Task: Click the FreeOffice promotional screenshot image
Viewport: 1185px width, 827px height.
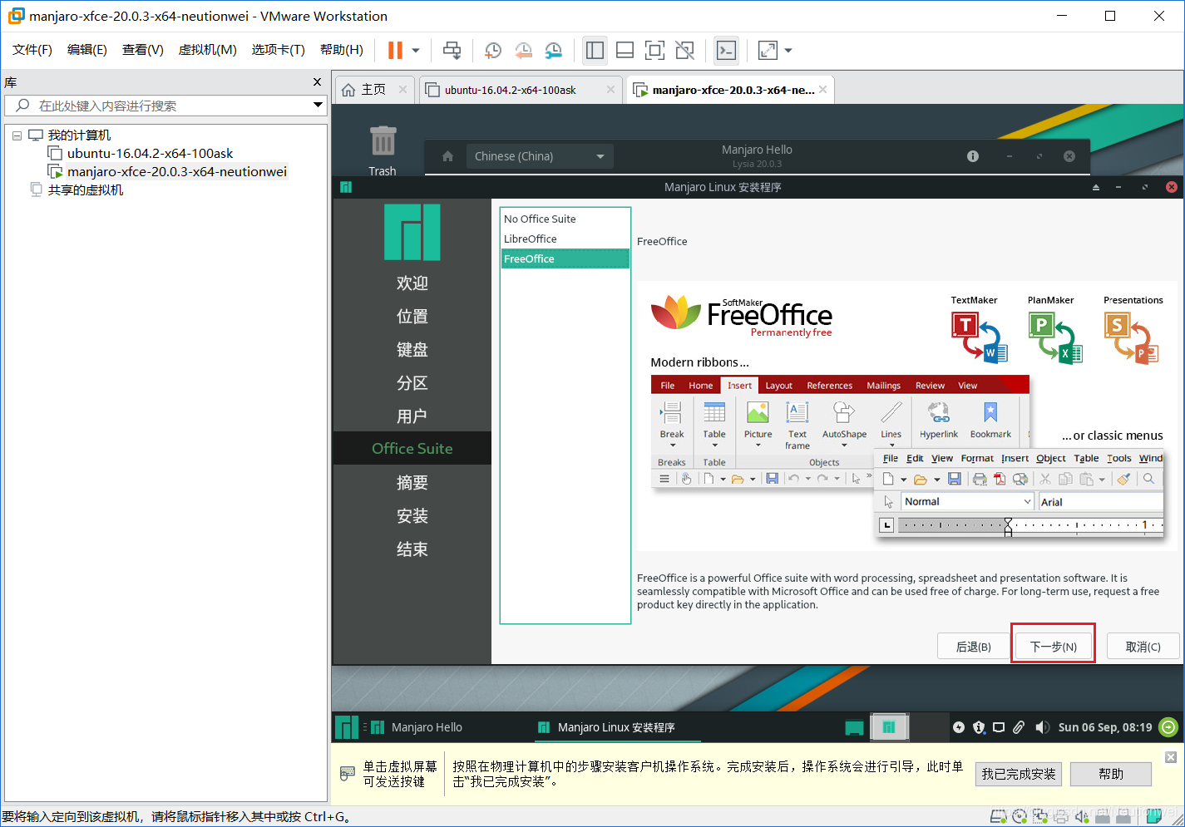Action: pyautogui.click(x=906, y=416)
